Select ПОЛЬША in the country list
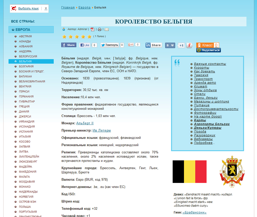This screenshot has width=257, height=217. (25, 207)
